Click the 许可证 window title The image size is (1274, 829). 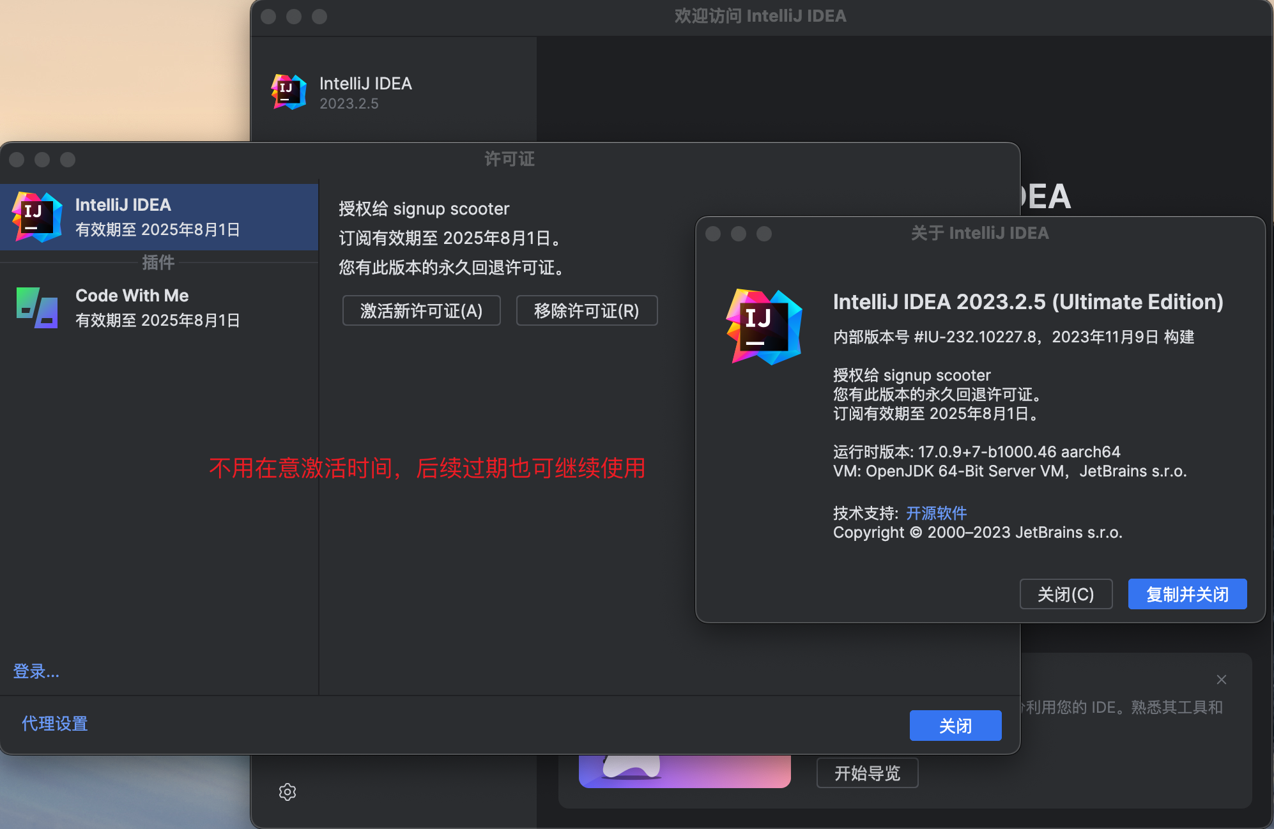pos(509,159)
